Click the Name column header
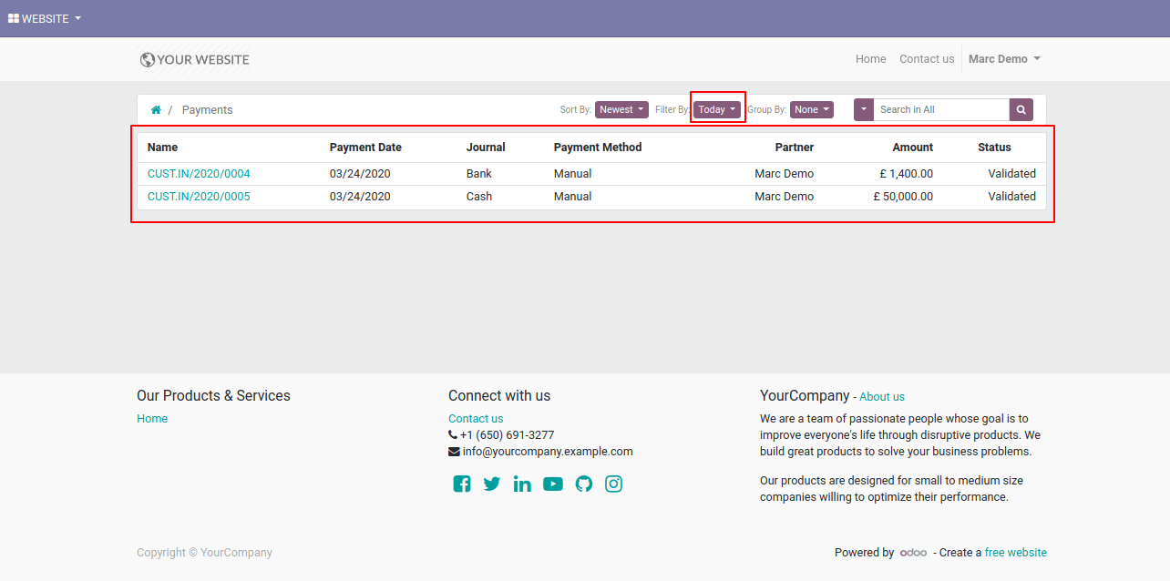This screenshot has width=1170, height=581. coord(163,148)
